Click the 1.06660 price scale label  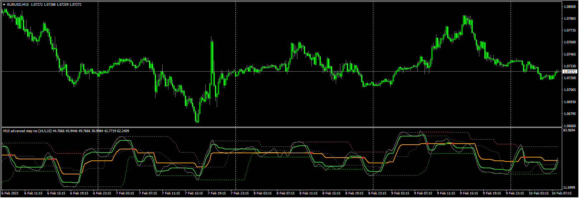click(570, 126)
